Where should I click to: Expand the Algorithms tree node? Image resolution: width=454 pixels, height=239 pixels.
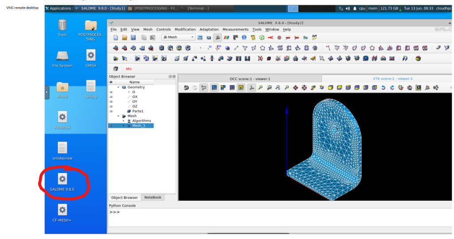pos(124,121)
